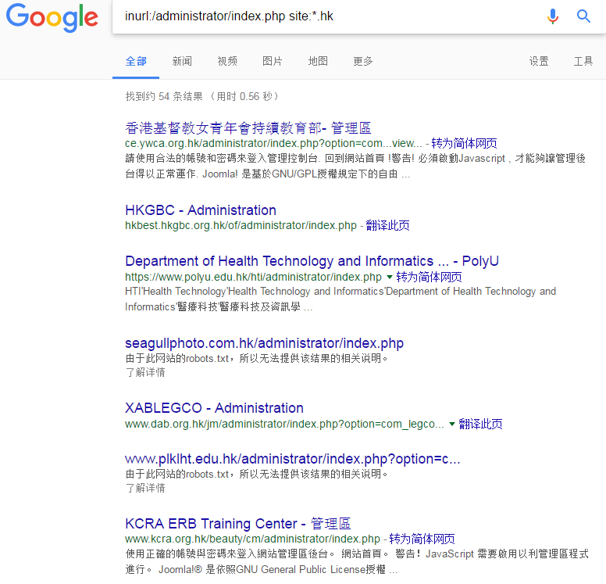Expand the dropdown arrow beside the dab.org.hk URL

[x=452, y=425]
